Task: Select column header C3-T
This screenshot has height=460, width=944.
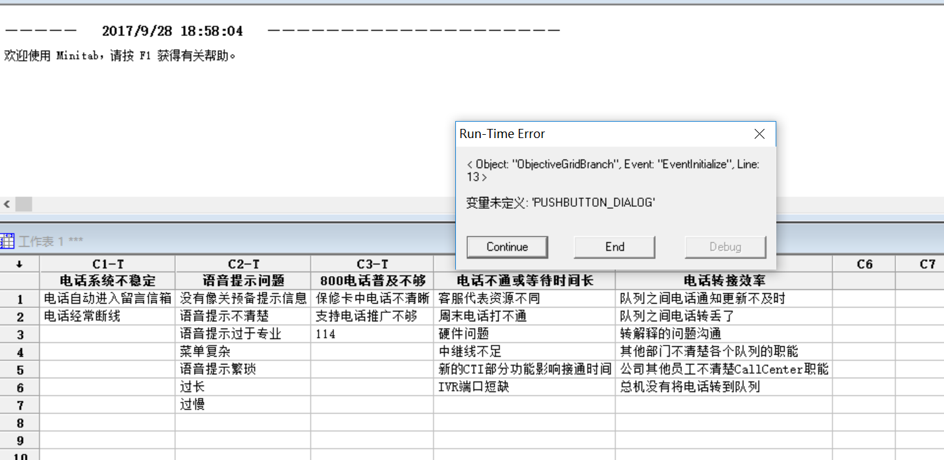Action: (372, 264)
